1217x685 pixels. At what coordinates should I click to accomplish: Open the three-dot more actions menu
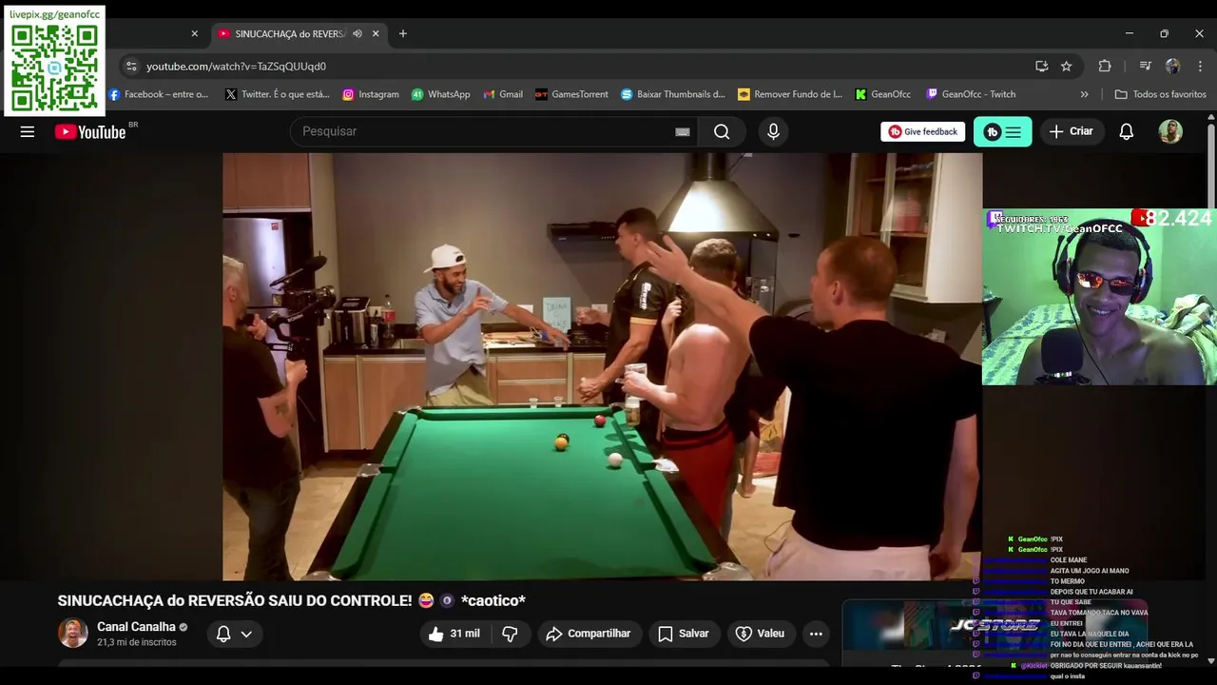point(816,634)
